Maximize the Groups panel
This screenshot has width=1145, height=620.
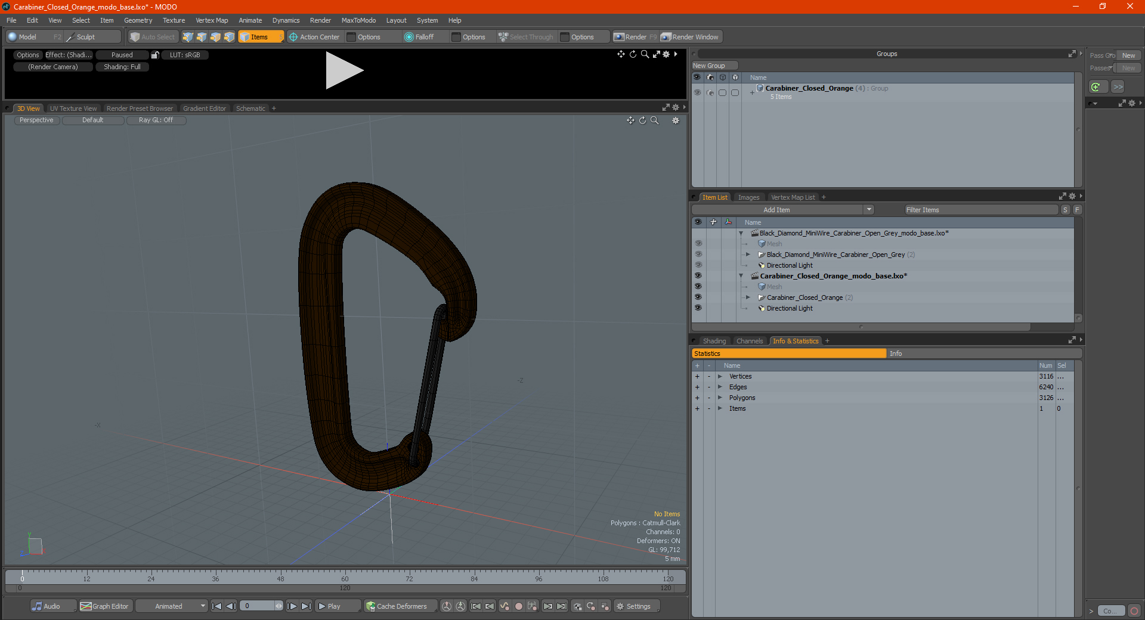tap(1072, 54)
